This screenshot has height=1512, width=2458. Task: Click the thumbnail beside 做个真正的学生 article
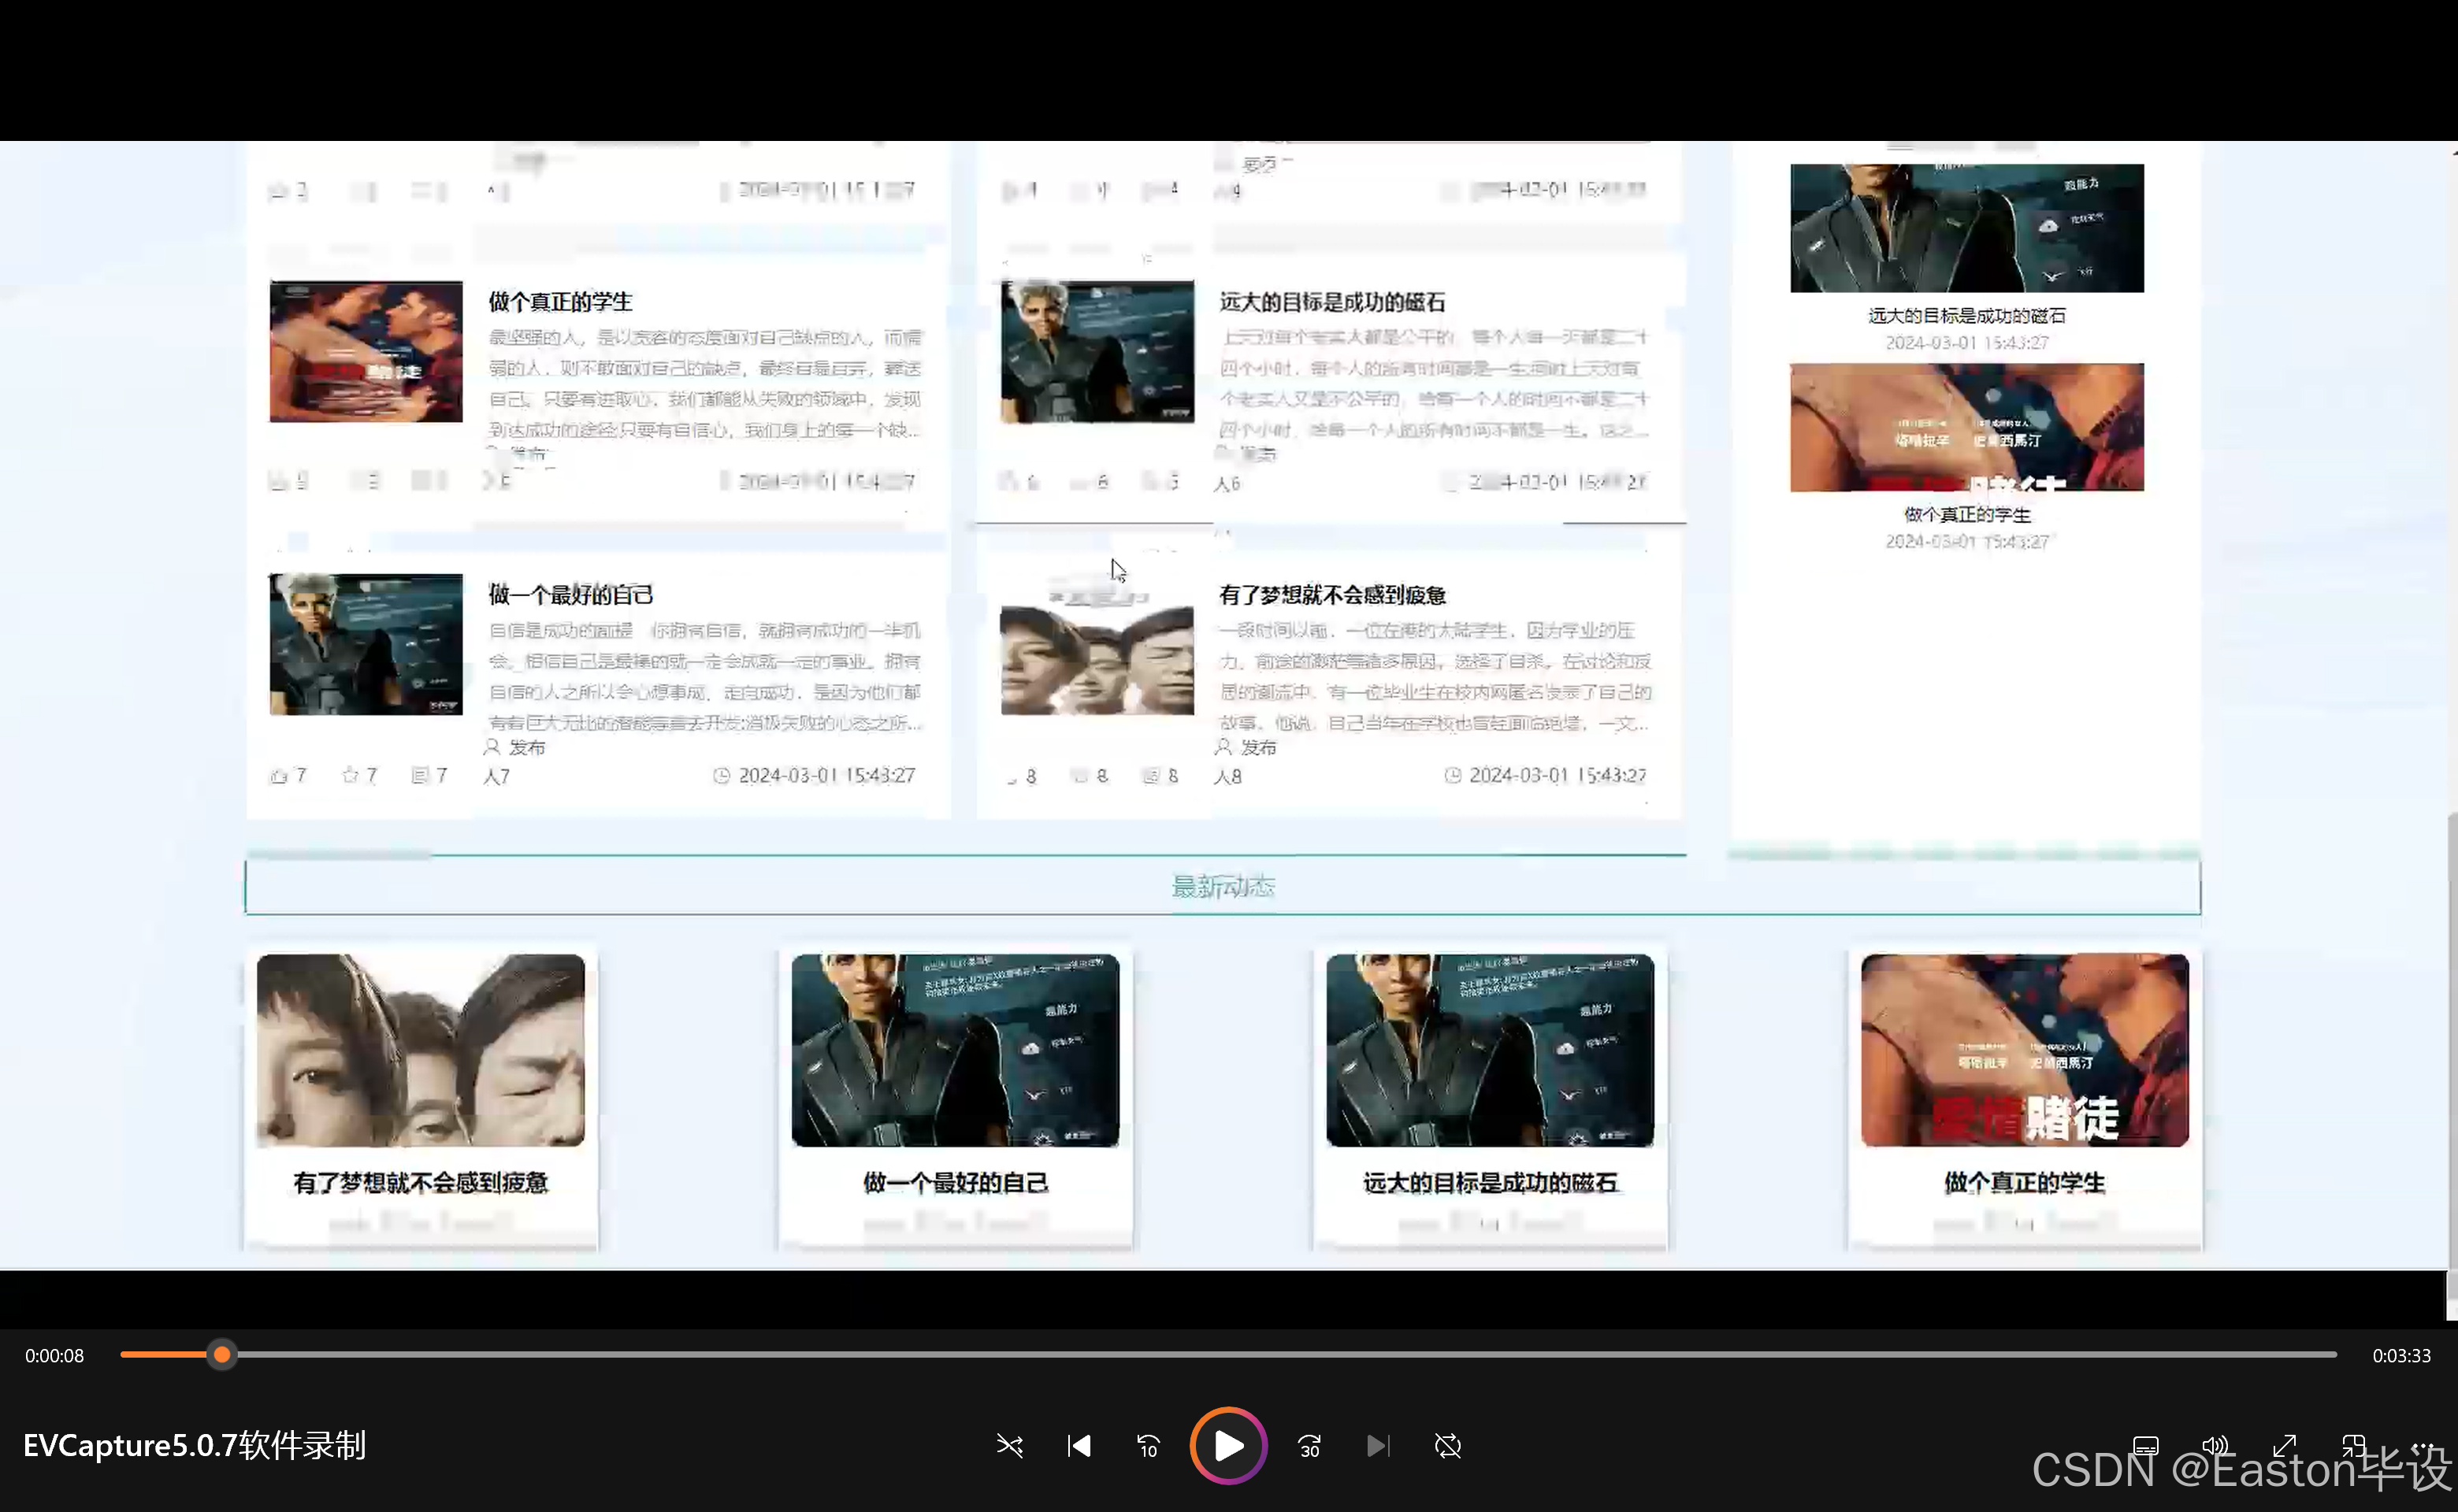tap(366, 351)
